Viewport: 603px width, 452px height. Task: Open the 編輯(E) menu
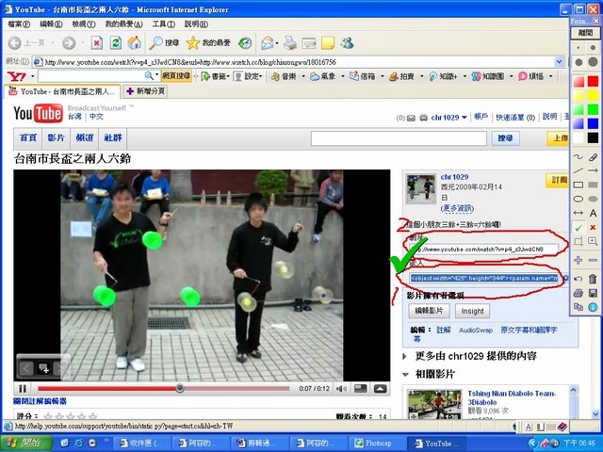click(x=51, y=24)
